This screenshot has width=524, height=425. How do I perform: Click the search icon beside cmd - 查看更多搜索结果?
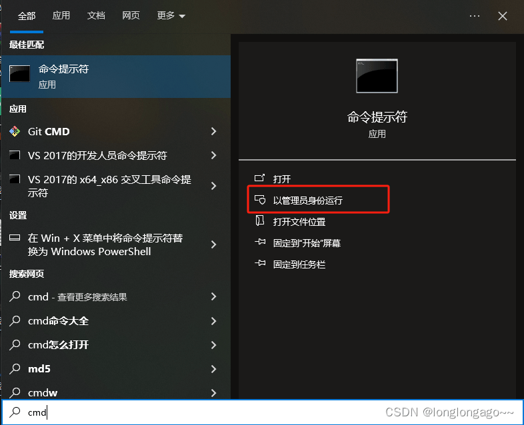click(x=15, y=296)
